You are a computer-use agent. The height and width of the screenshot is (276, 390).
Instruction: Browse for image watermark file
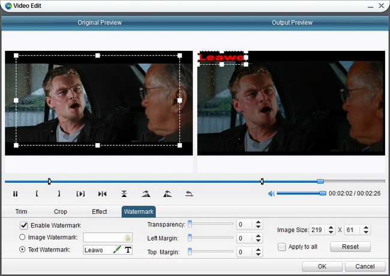click(x=127, y=238)
